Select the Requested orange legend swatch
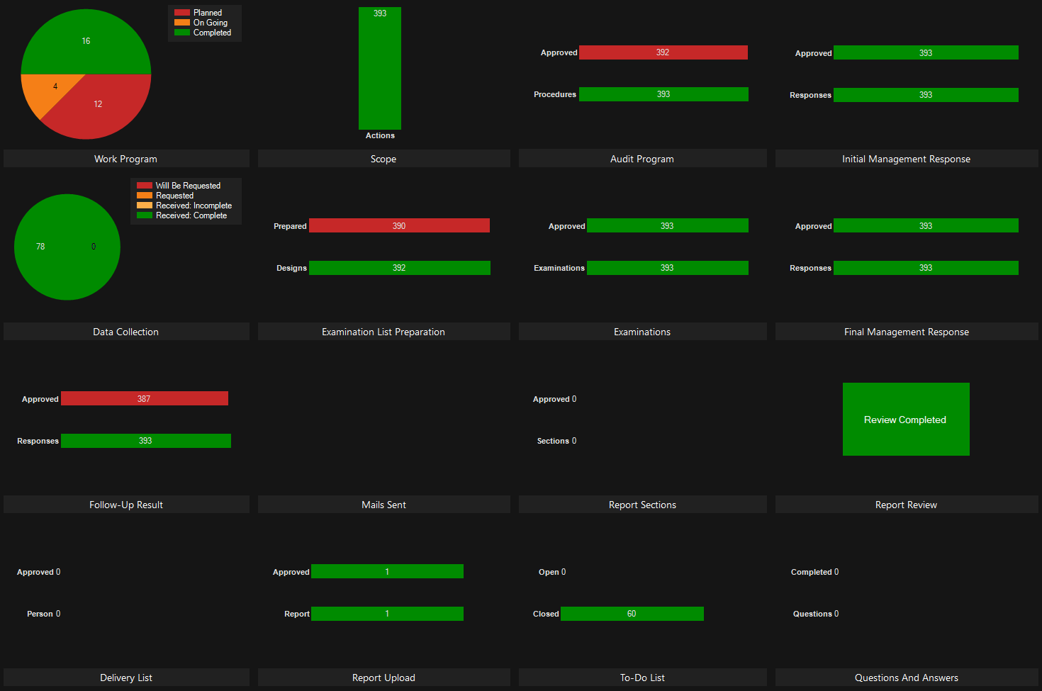 pos(145,196)
